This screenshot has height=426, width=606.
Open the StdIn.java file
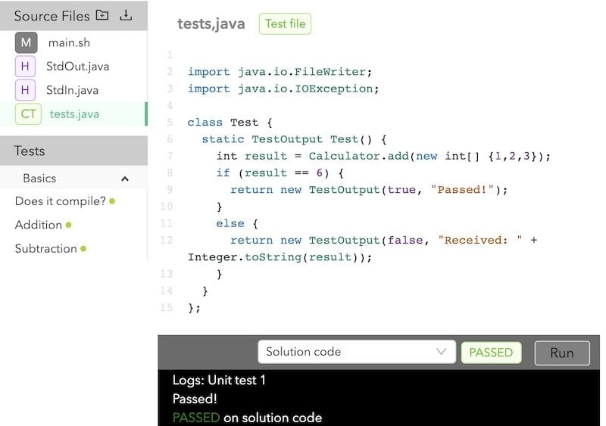pos(73,90)
